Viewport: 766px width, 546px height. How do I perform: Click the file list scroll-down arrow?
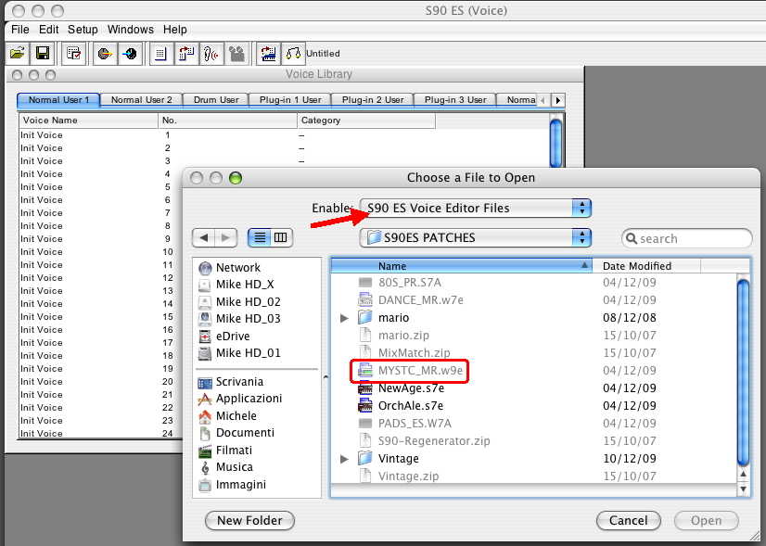pyautogui.click(x=743, y=489)
